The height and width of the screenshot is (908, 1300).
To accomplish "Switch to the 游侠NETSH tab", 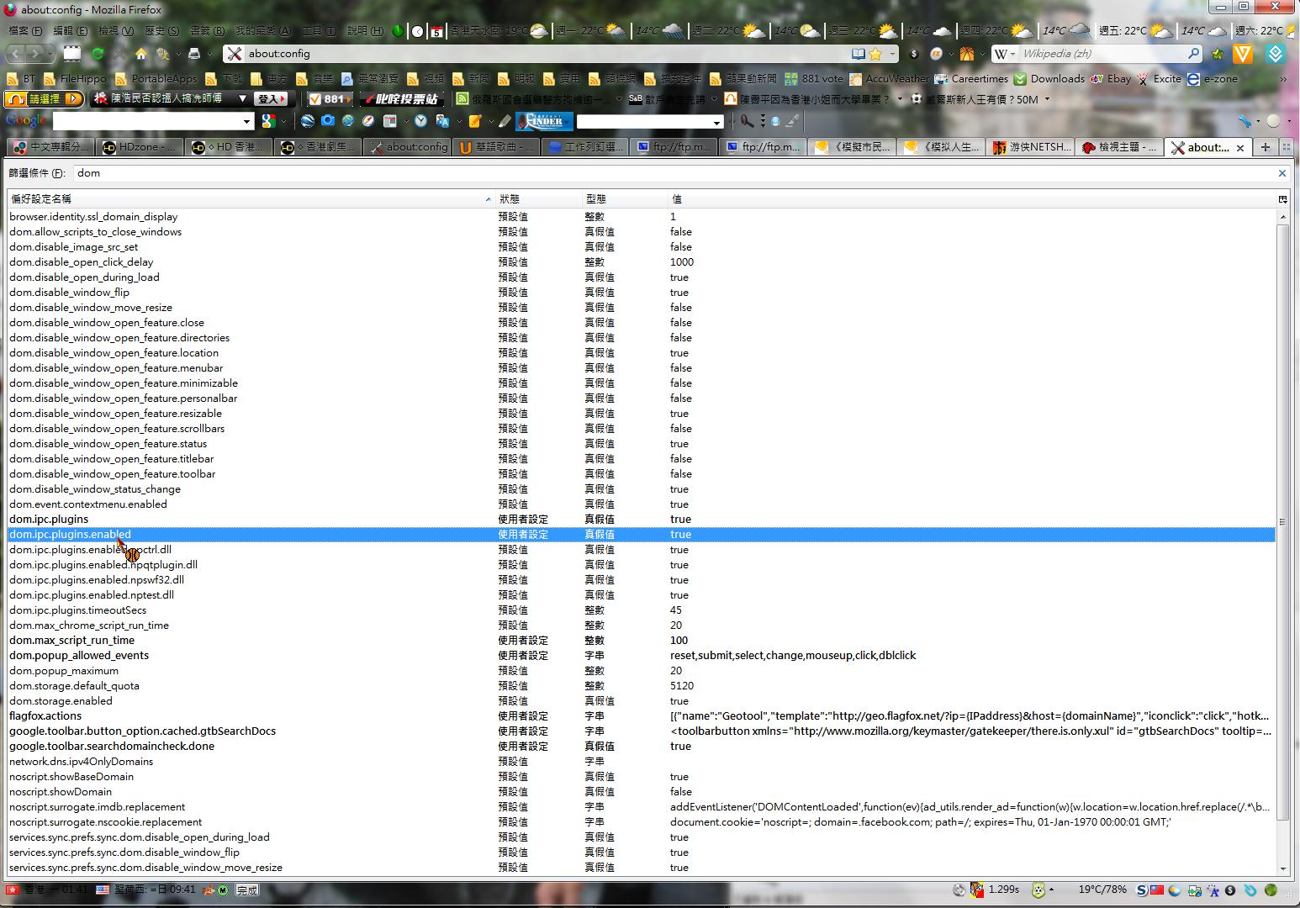I will coord(1032,147).
